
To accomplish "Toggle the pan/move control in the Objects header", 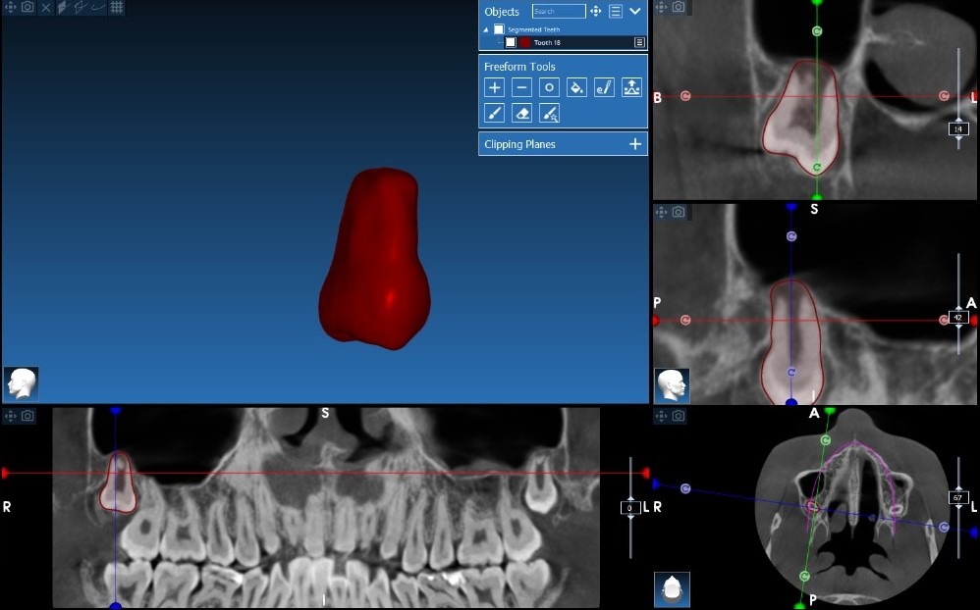I will tap(596, 11).
